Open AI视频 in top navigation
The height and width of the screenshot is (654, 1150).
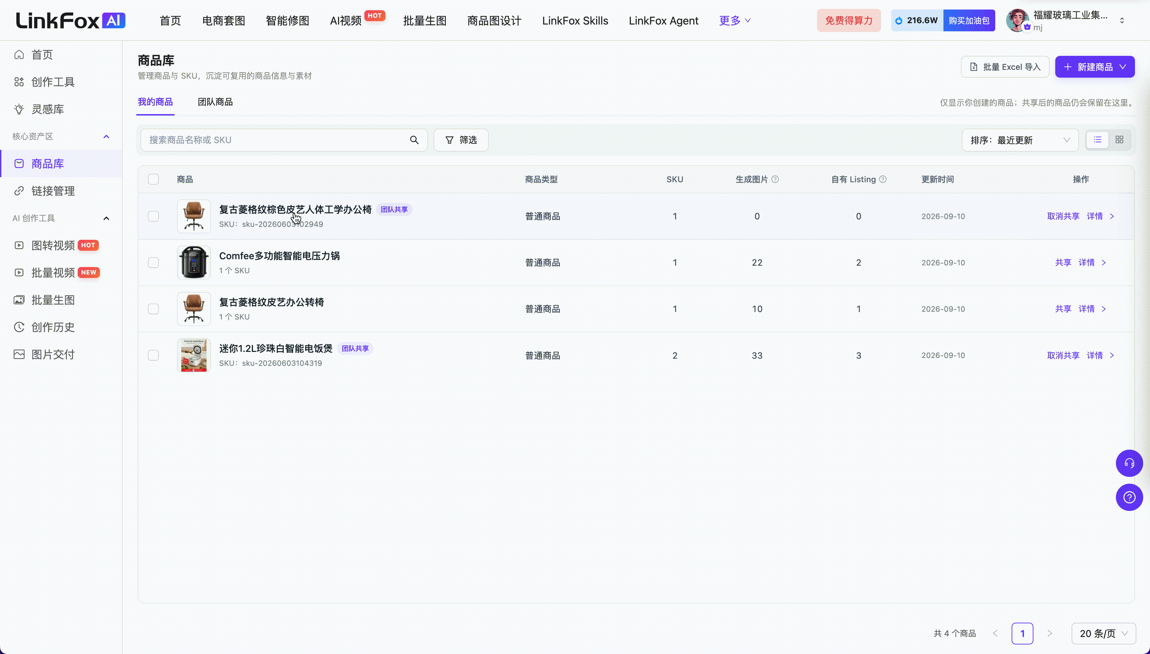point(346,21)
